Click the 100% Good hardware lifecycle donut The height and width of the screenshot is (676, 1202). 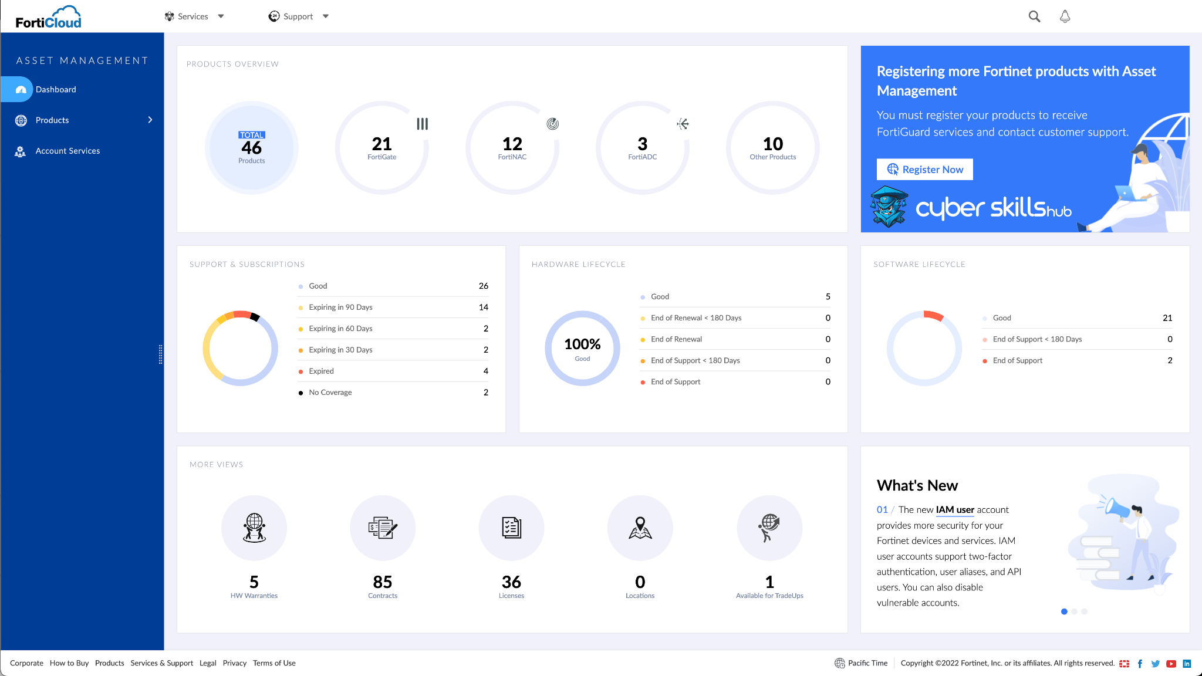point(582,348)
